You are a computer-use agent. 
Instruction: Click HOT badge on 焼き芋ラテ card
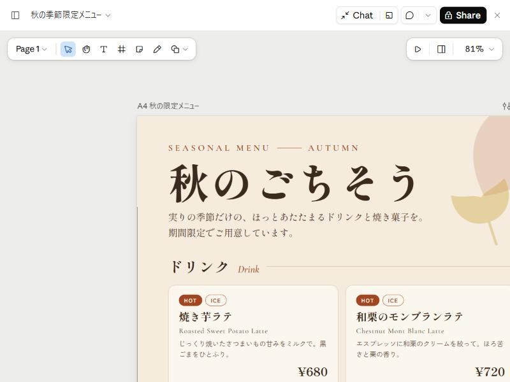pos(190,301)
